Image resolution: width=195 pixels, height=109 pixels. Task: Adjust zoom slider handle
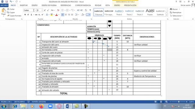(179, 102)
